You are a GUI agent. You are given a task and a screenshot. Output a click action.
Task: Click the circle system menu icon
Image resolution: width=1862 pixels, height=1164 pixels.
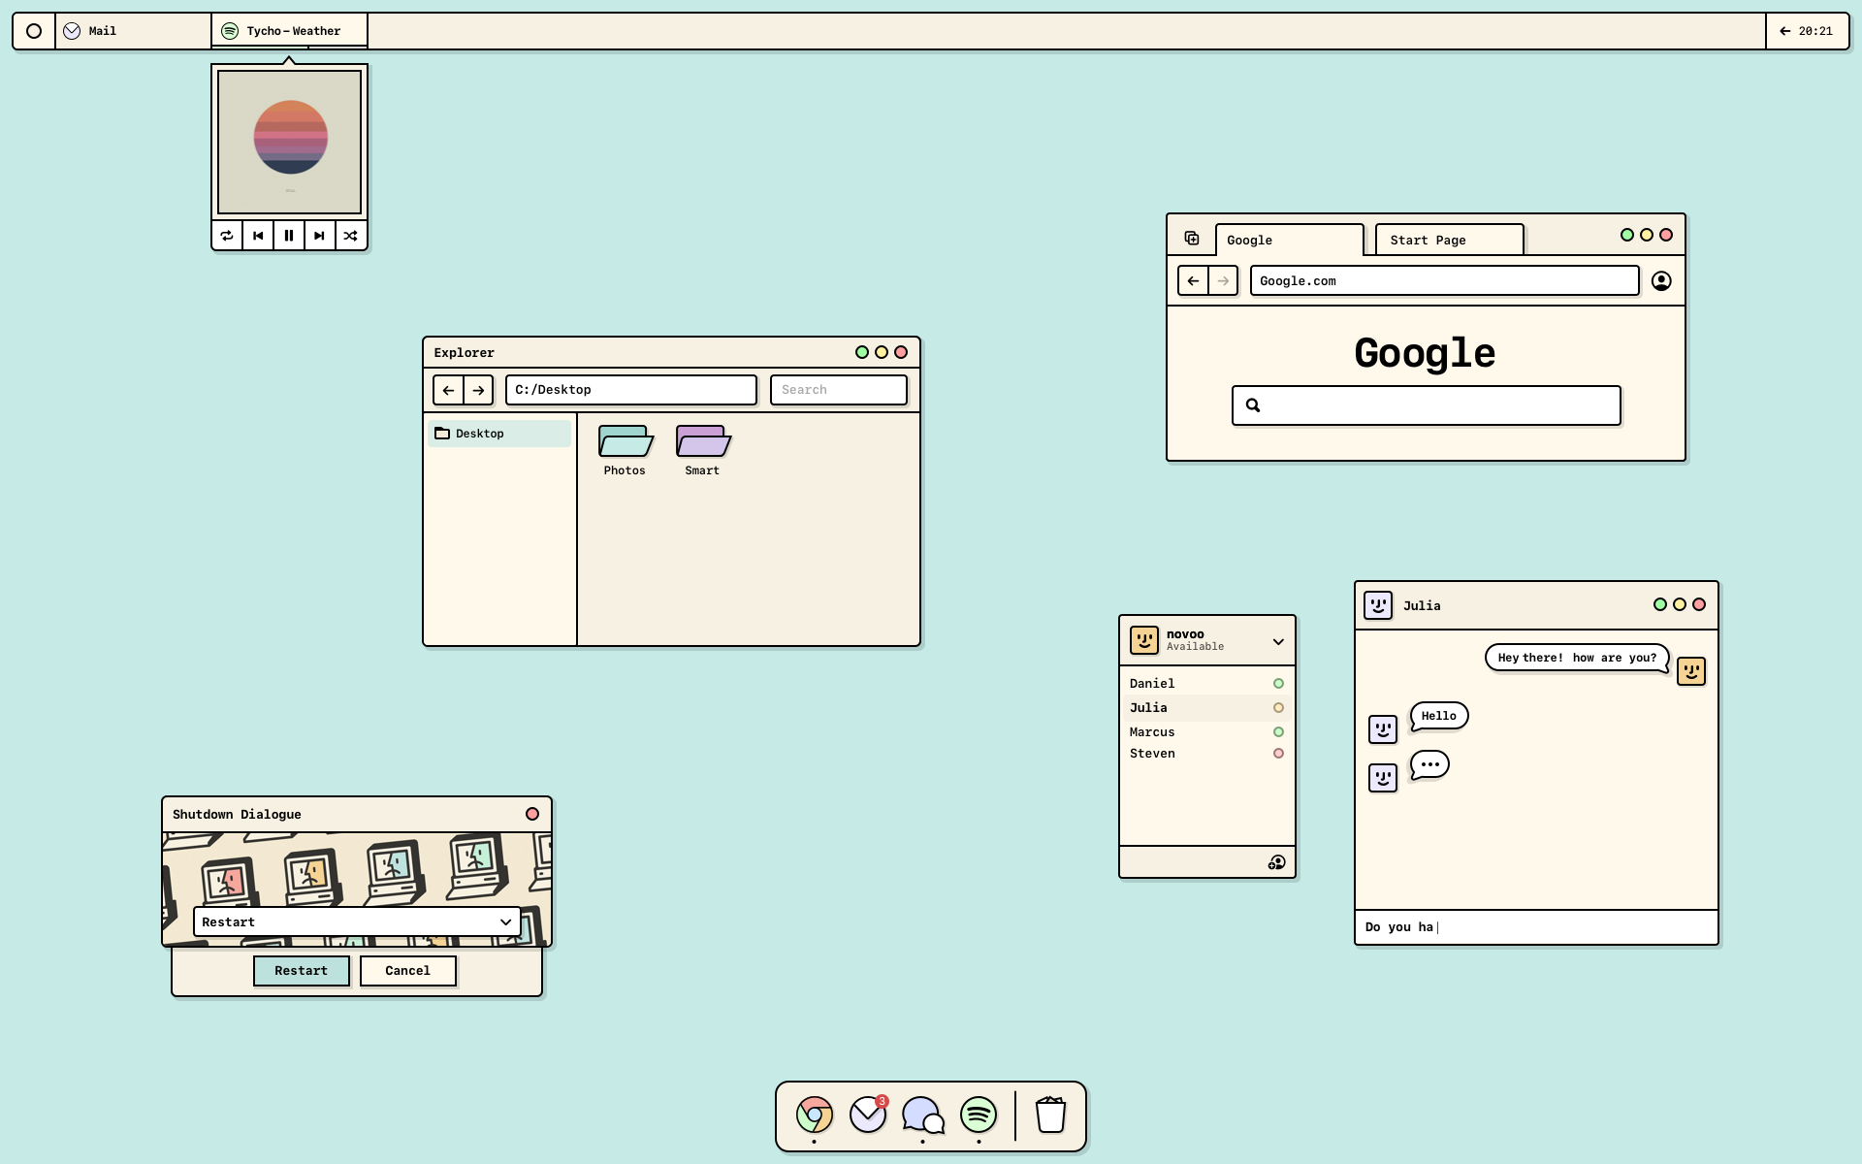[x=34, y=31]
